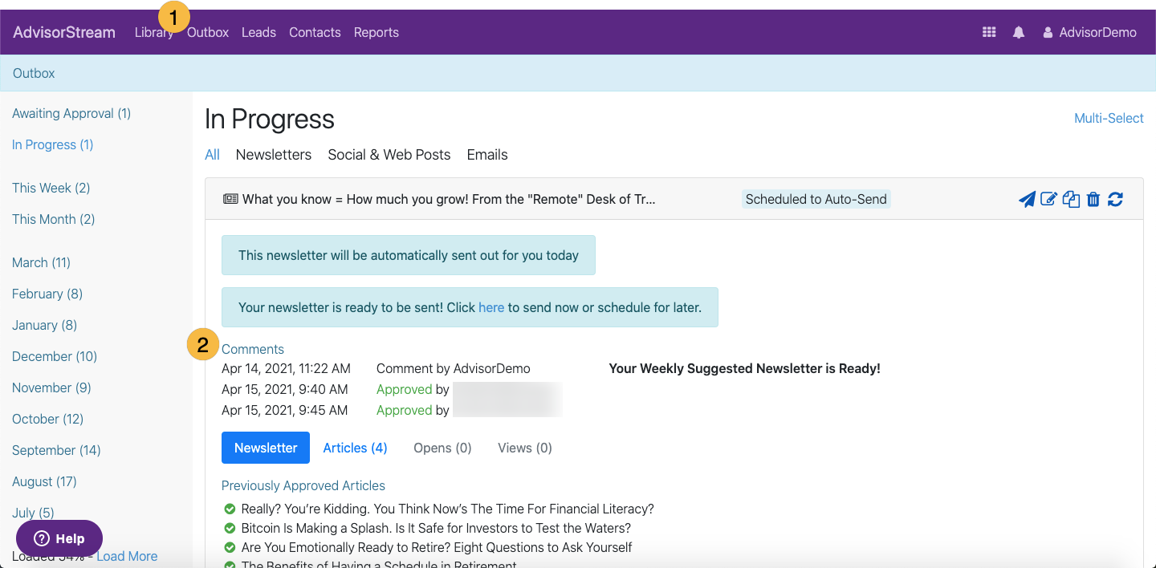Image resolution: width=1156 pixels, height=568 pixels.
Task: Click the refresh arrows icon on the newsletter
Action: pyautogui.click(x=1115, y=199)
